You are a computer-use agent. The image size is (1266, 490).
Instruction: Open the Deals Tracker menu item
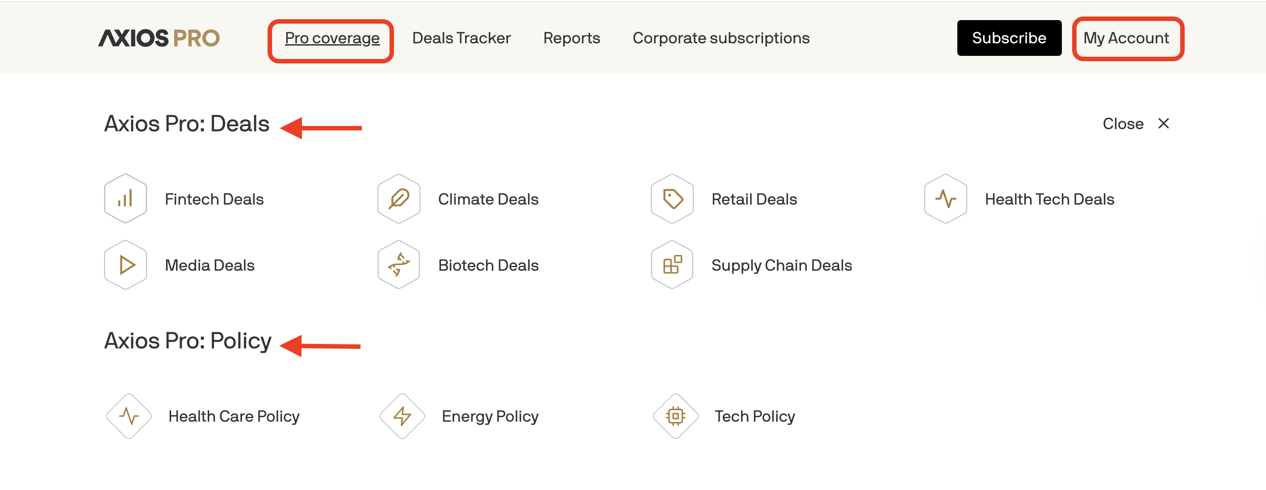461,38
